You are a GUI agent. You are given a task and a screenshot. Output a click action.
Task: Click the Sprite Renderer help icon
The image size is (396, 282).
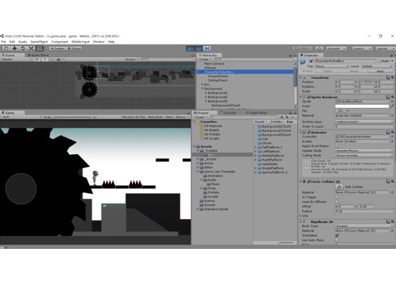click(x=387, y=97)
